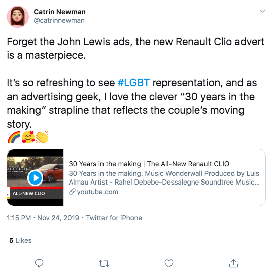Click the @catrinnewman handle
This screenshot has width=274, height=273.
coord(59,20)
